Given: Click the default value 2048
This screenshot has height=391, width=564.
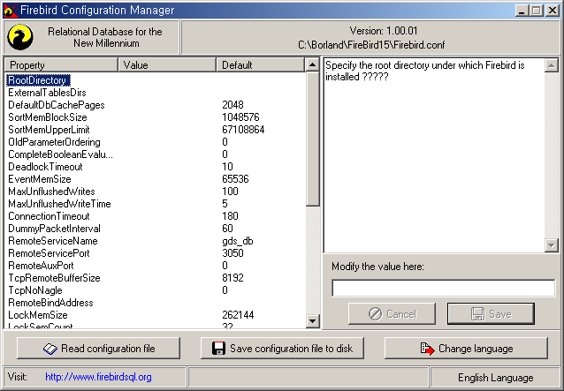Looking at the screenshot, I should pos(232,105).
